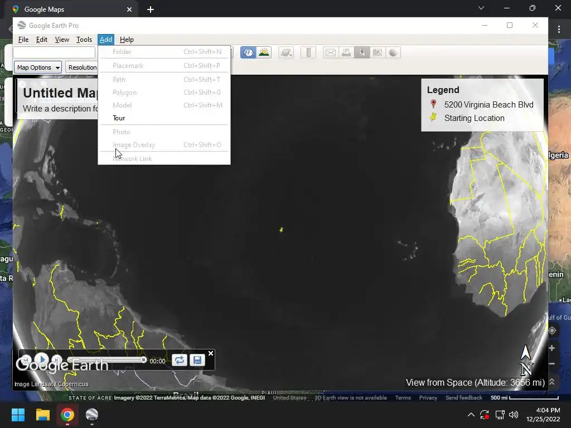Open the Windows Start menu
571x428 pixels.
(x=18, y=415)
